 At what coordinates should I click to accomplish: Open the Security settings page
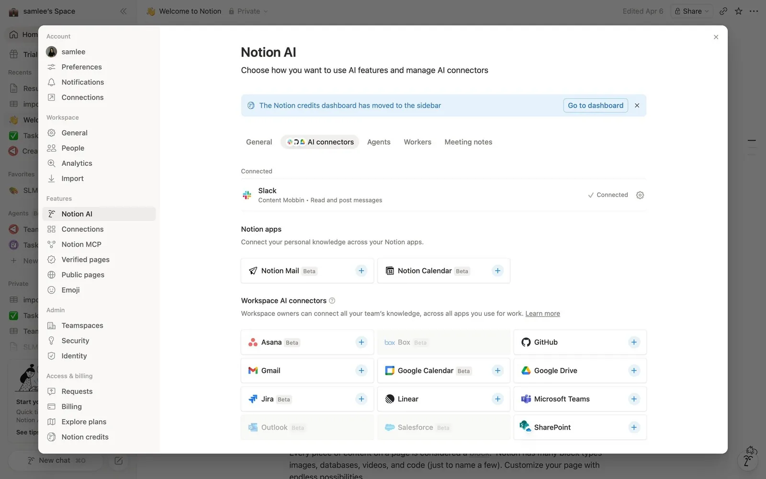(x=99, y=341)
